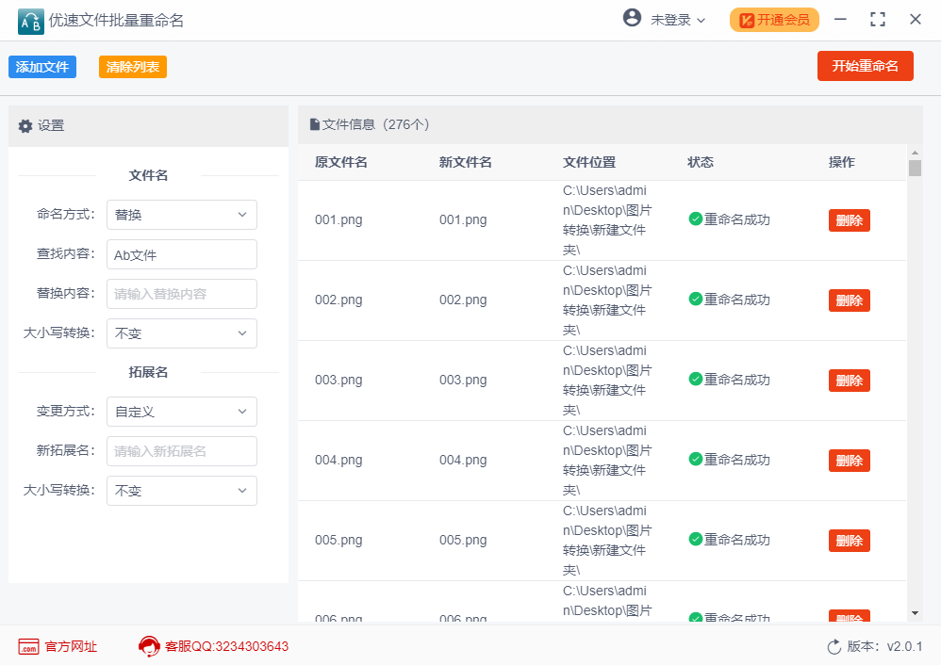Click the user account avatar icon
Screen dimensions: 941x665
tap(632, 18)
